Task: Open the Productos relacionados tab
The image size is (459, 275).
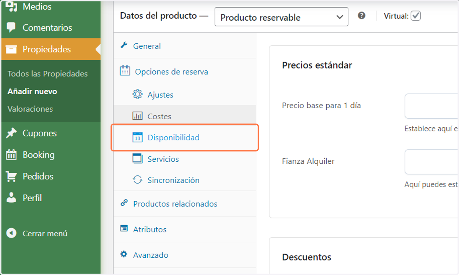Action: 185,204
